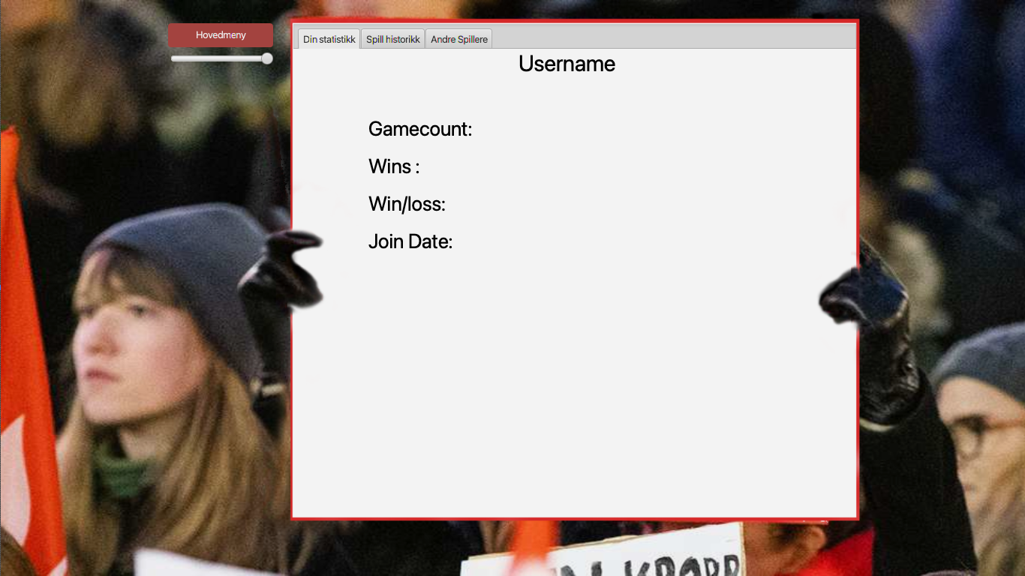
Task: Click the Join Date: label
Action: pos(410,241)
